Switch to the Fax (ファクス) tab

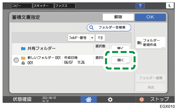tap(65, 6)
